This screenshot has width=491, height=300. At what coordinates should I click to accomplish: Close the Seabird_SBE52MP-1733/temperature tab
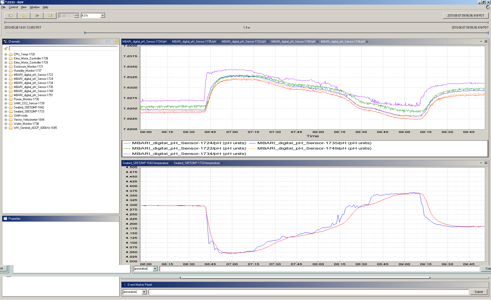(222, 163)
